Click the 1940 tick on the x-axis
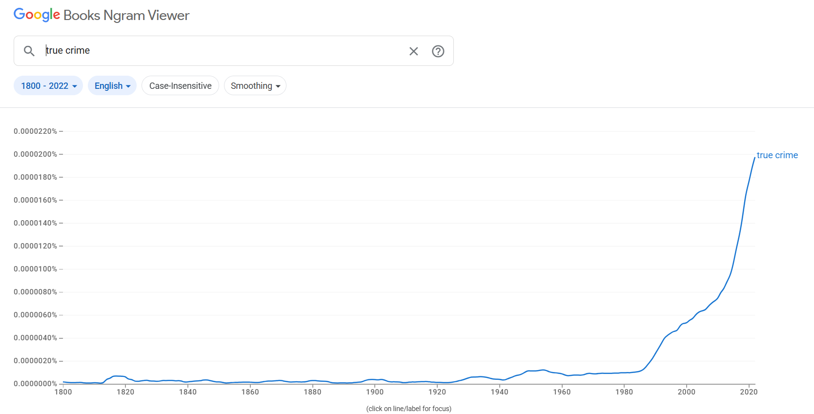Image resolution: width=814 pixels, height=414 pixels. [499, 392]
